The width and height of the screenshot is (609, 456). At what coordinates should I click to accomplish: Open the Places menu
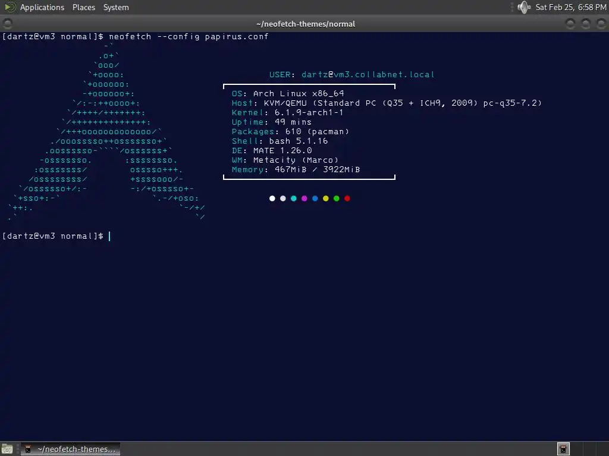coord(83,7)
